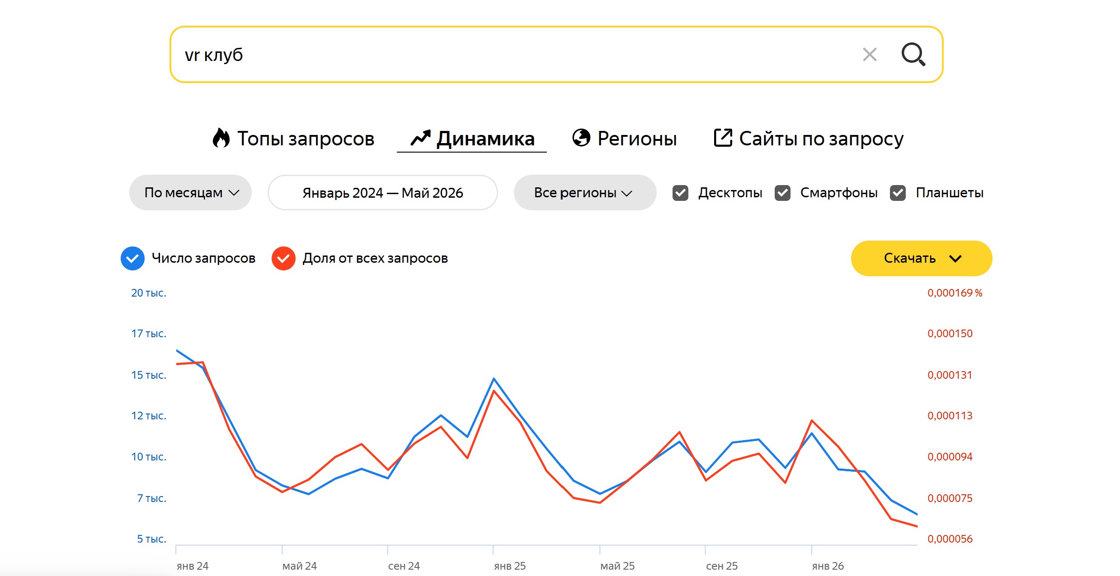Open the date range Январь 2024 — Май 2026
Image resolution: width=1120 pixels, height=576 pixels.
click(x=382, y=193)
